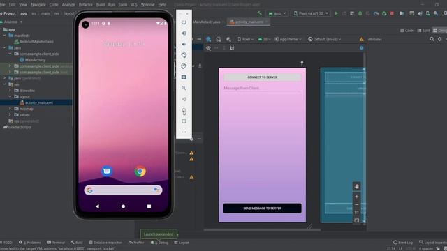Tap the phone's on-screen Recents square button

[x=149, y=206]
